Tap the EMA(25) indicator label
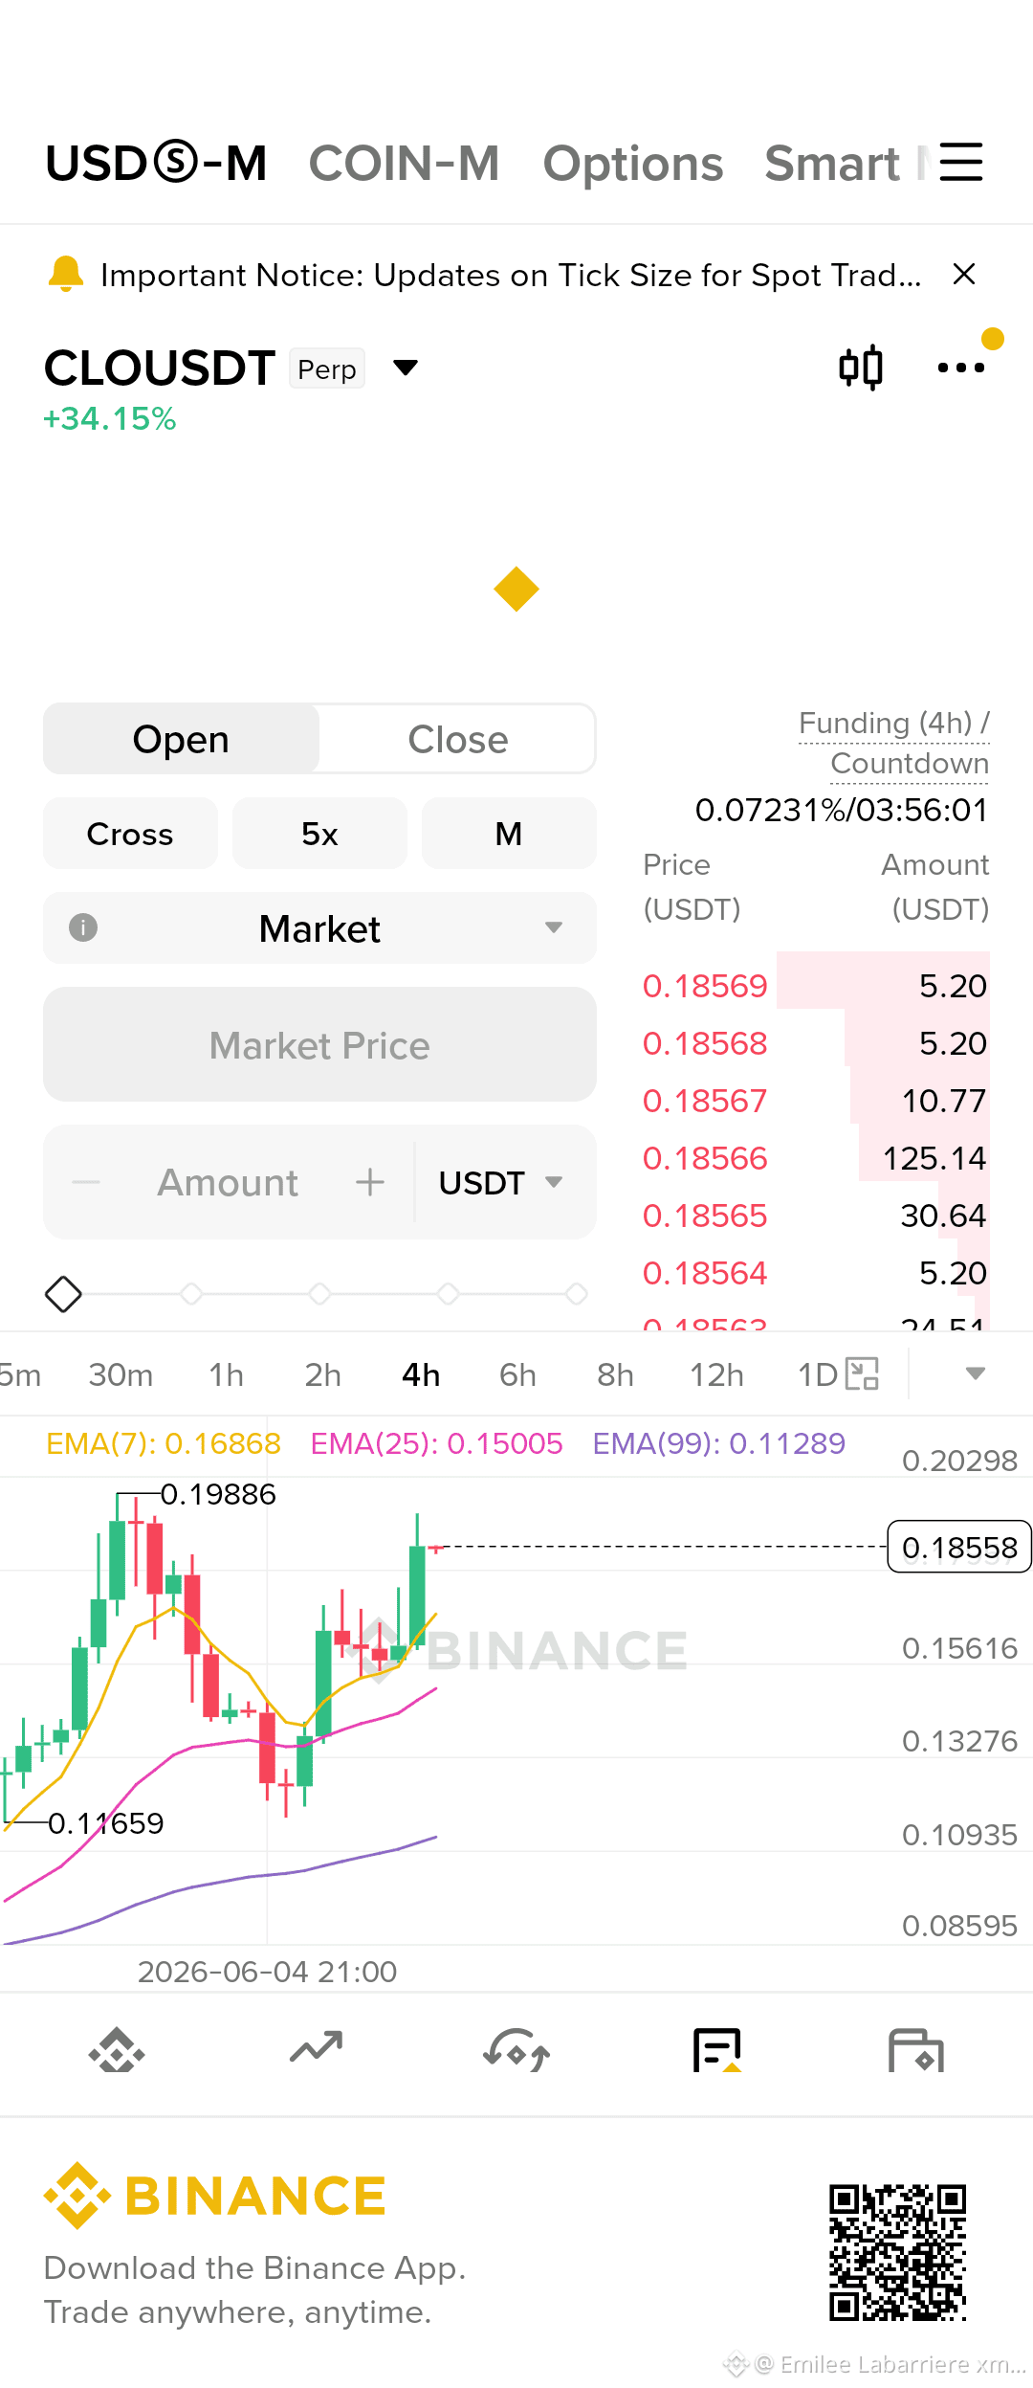 437,1443
